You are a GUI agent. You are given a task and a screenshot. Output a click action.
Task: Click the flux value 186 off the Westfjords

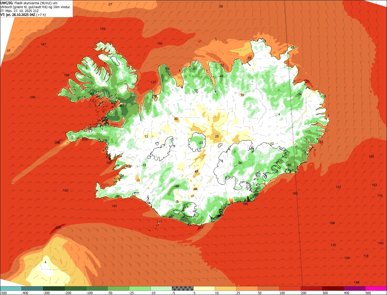[x=67, y=75]
